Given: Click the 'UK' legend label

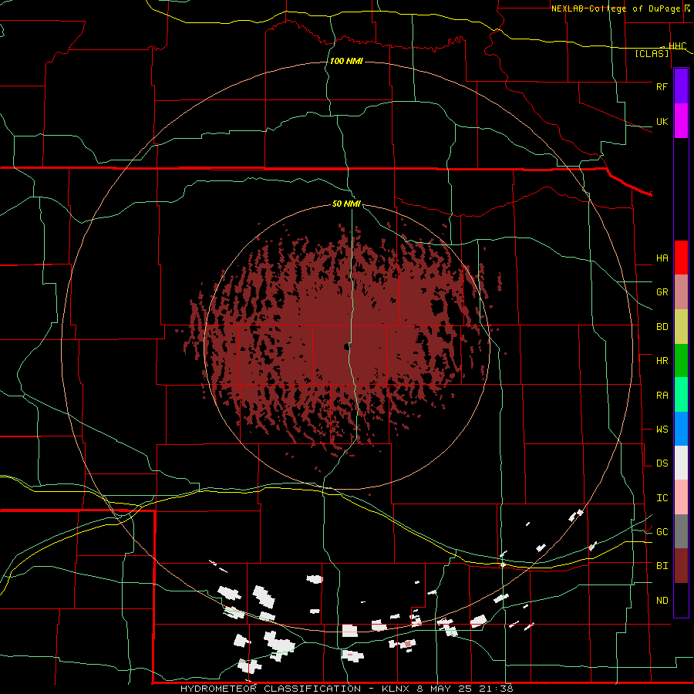Looking at the screenshot, I should coord(662,121).
